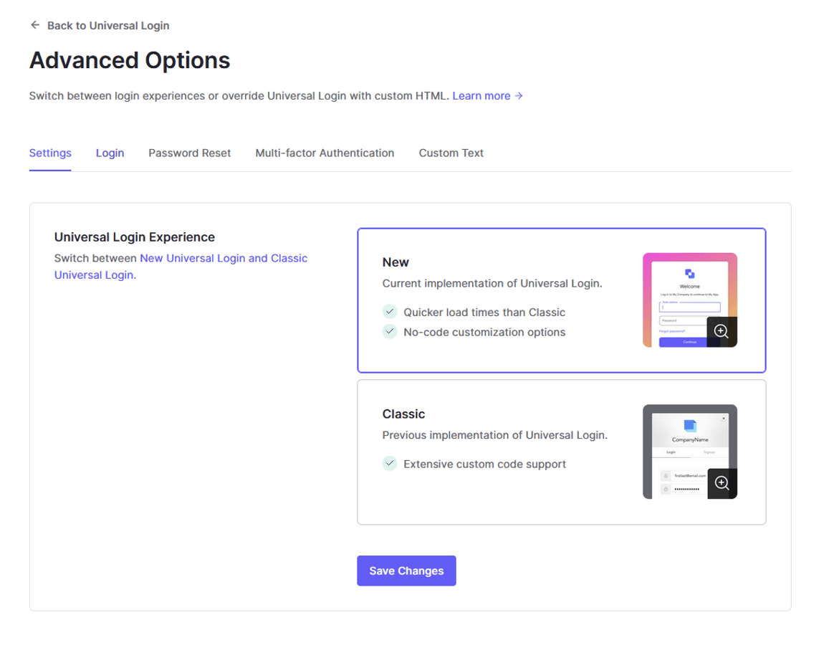Open the Multi-factor Authentication tab
Image resolution: width=824 pixels, height=648 pixels.
325,153
